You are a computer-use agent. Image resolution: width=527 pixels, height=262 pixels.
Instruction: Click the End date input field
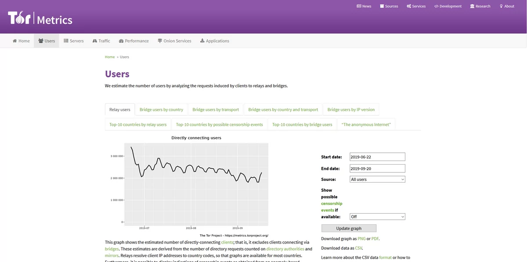(x=377, y=168)
